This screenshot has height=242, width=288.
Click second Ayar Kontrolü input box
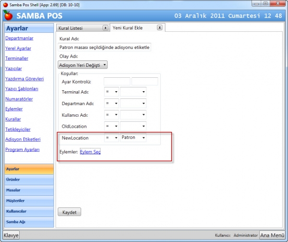click(145, 82)
